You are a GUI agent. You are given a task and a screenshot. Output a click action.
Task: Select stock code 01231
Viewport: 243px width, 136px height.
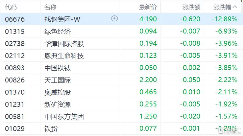15,104
